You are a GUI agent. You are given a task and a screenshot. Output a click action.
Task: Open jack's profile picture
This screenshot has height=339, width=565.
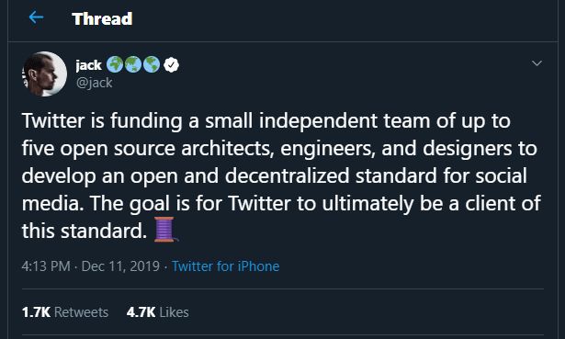pos(45,73)
